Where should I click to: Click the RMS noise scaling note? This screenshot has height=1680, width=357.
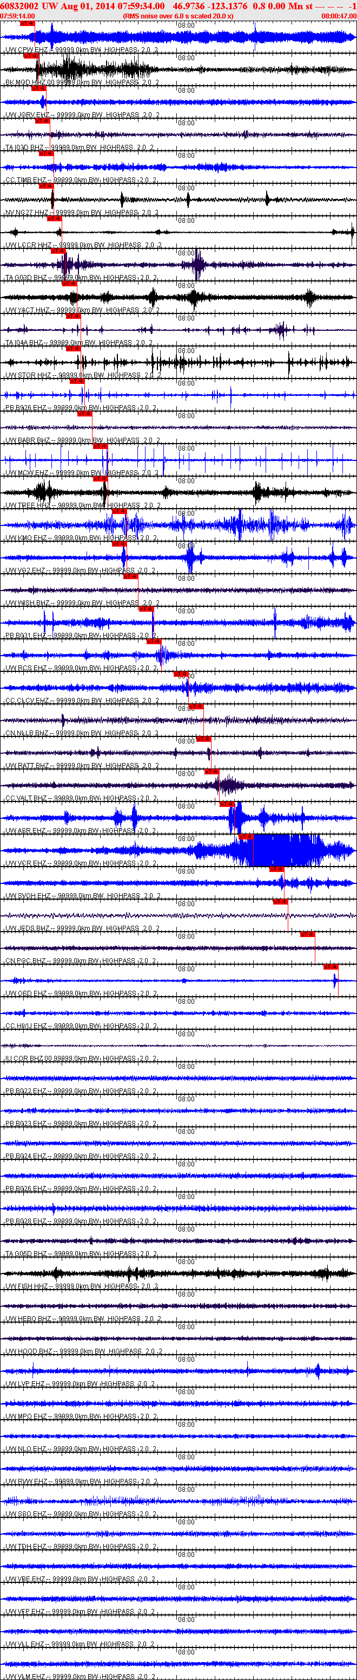click(178, 16)
